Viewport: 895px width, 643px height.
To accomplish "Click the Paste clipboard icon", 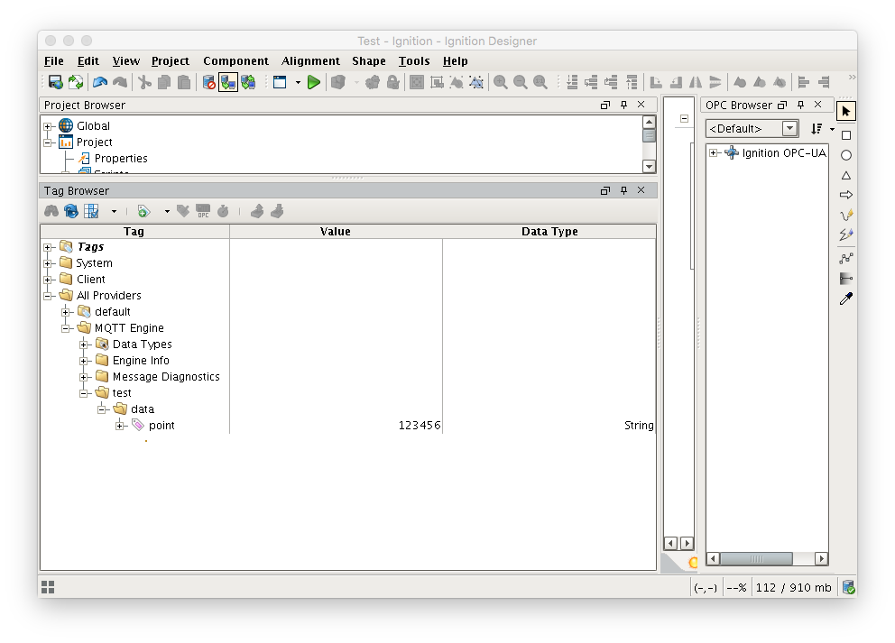I will pos(184,82).
